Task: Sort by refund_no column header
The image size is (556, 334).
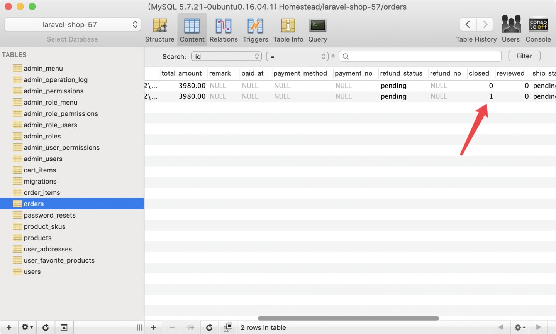Action: (x=448, y=73)
